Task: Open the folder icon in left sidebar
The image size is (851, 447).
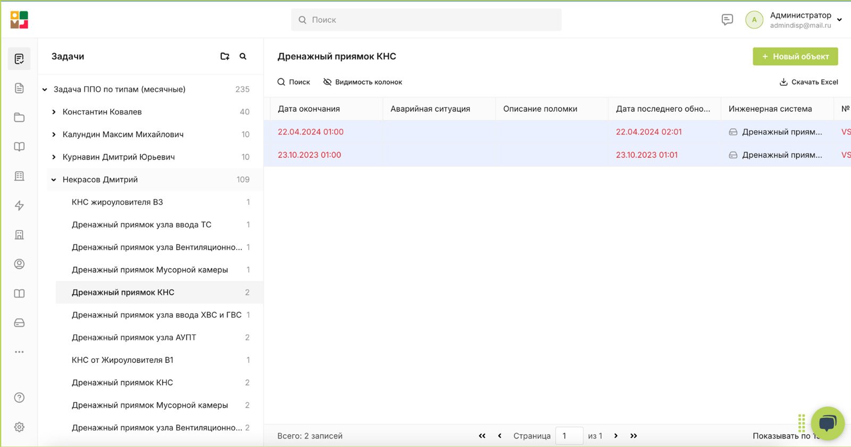Action: (19, 117)
